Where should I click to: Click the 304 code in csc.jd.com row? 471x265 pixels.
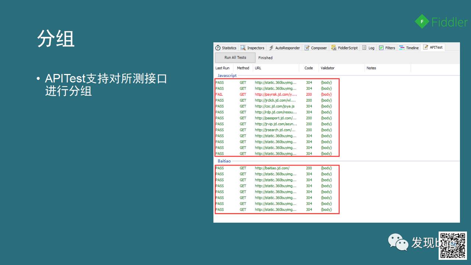[x=309, y=106]
